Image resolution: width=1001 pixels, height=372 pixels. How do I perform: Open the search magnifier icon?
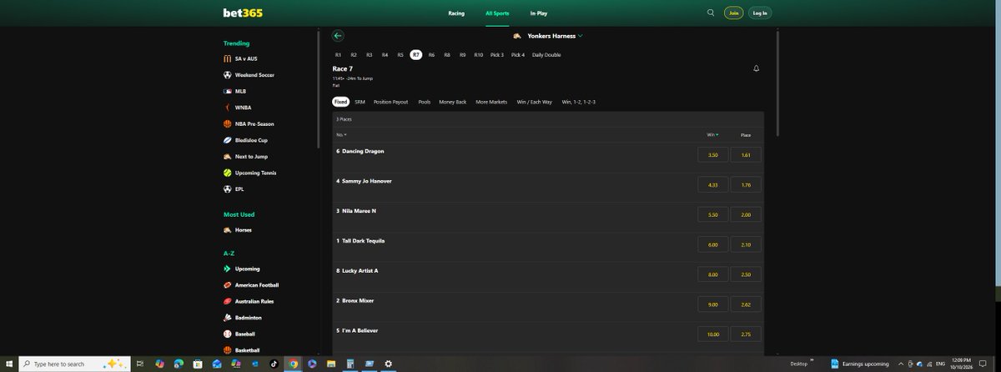[711, 13]
